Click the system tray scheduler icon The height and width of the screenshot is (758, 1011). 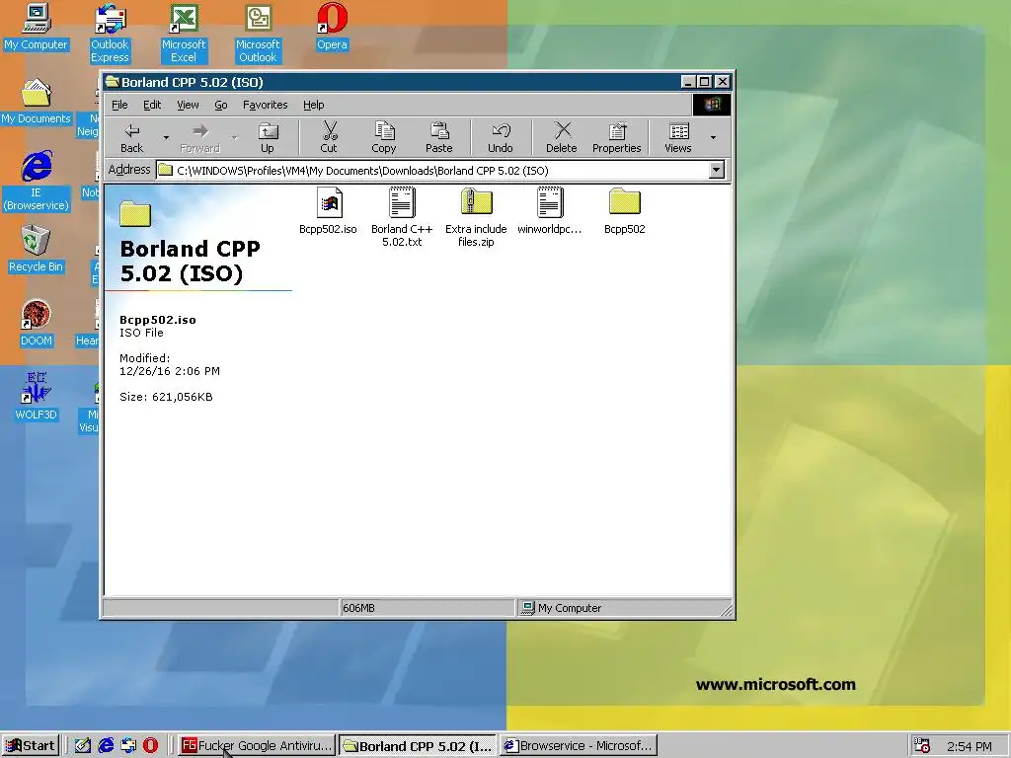tap(923, 746)
